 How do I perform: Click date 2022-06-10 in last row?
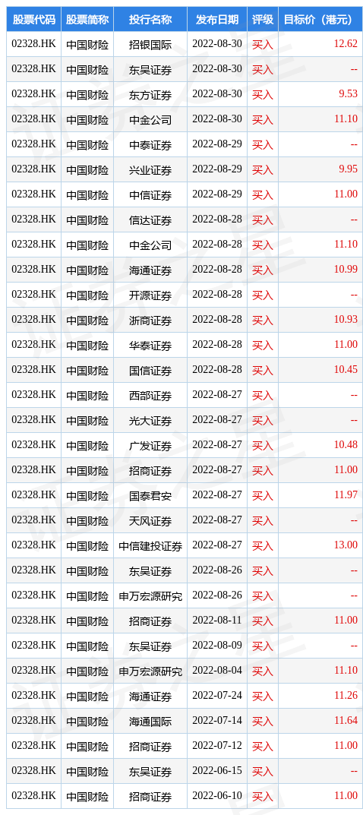(x=217, y=796)
